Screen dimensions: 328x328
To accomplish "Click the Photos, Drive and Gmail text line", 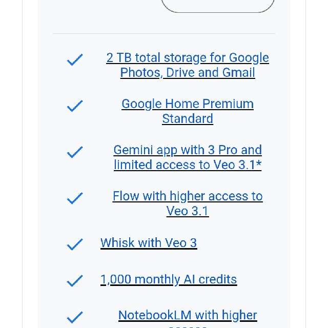I will [188, 73].
